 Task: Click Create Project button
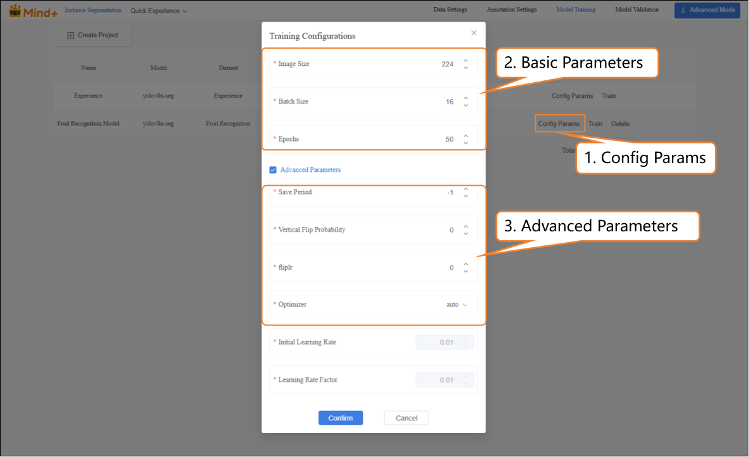coord(93,35)
